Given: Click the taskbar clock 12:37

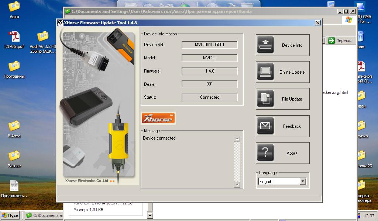Looking at the screenshot, I should [369, 216].
